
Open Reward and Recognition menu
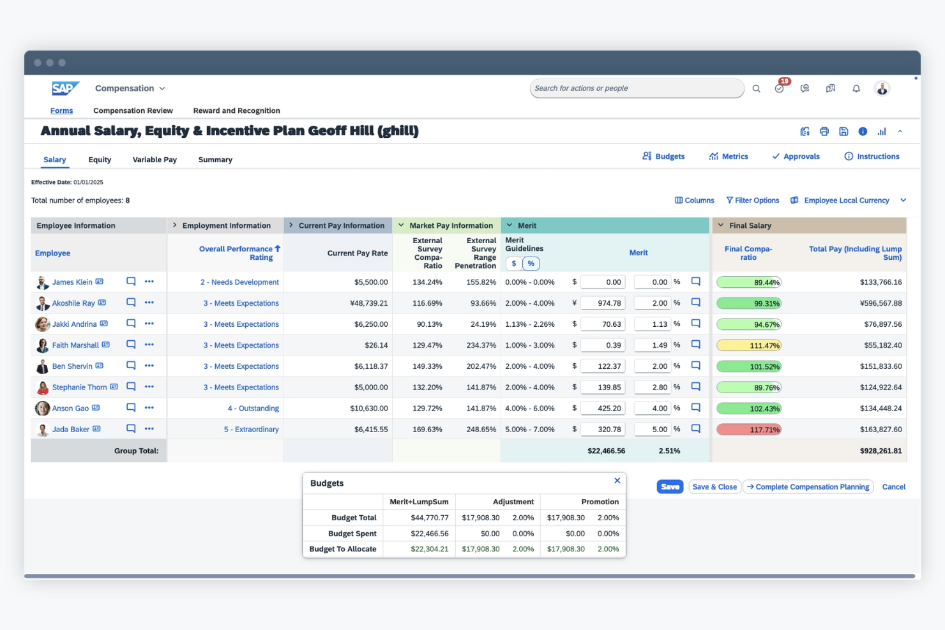[x=237, y=110]
